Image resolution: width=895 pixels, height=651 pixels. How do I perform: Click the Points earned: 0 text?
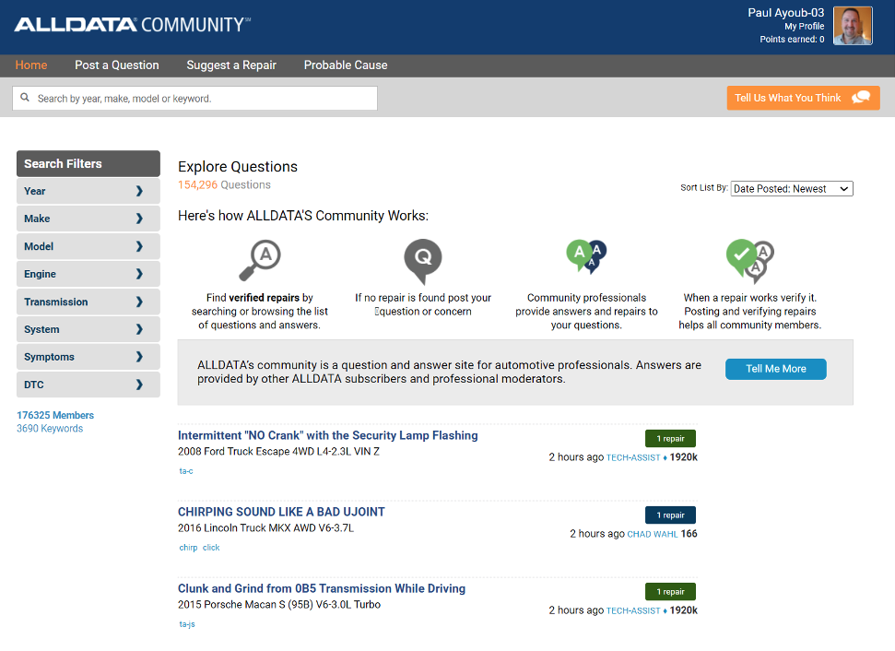pyautogui.click(x=793, y=40)
